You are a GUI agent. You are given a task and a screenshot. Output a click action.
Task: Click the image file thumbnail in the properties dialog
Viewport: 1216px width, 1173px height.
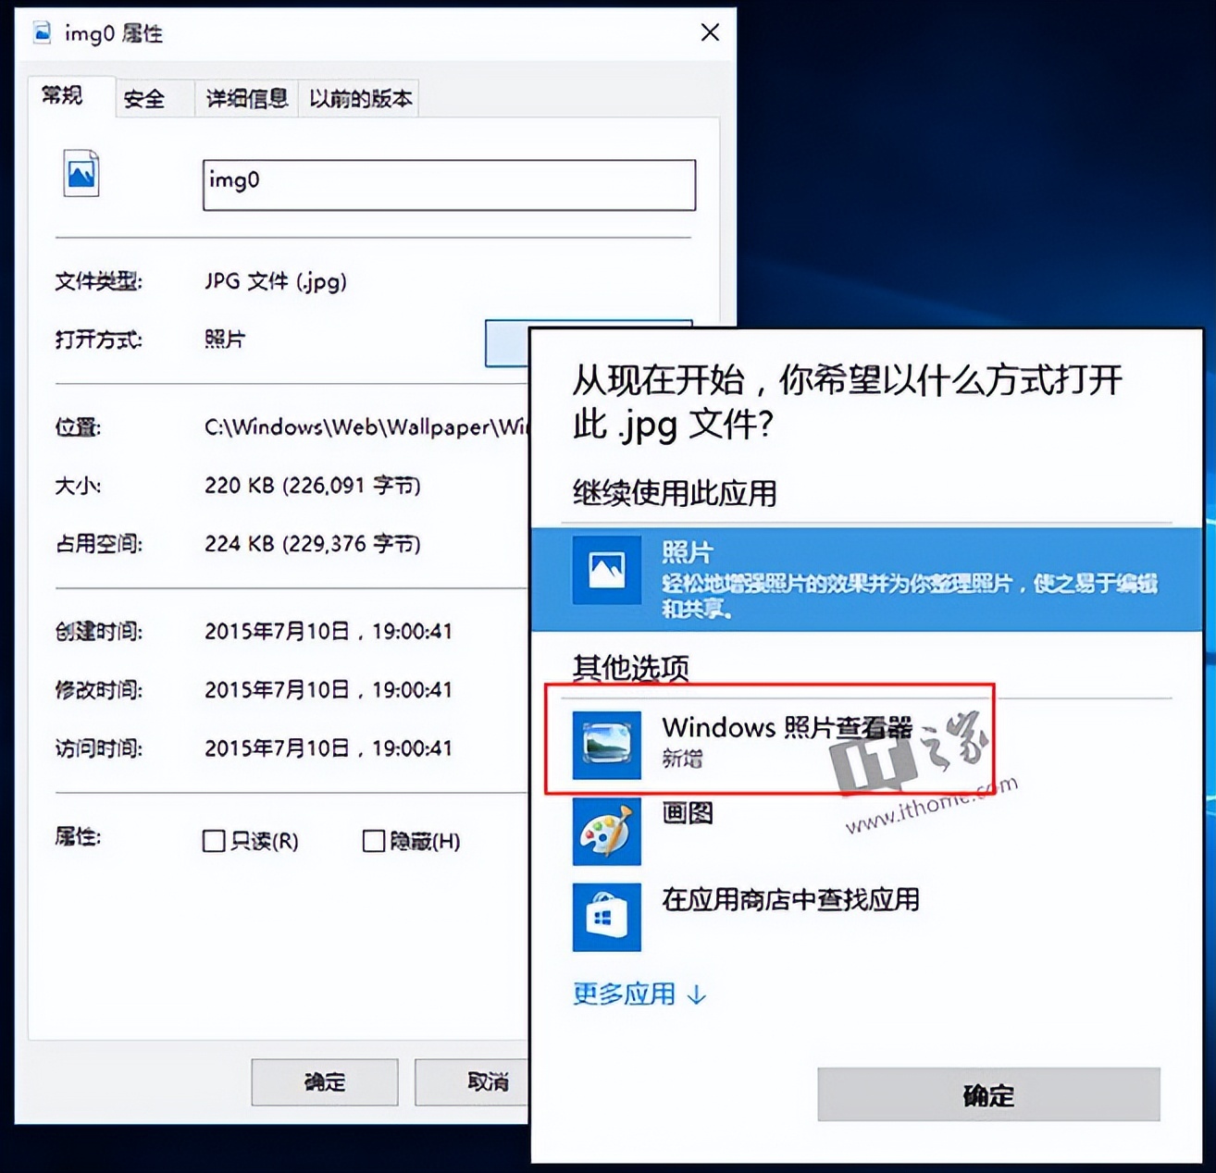tap(81, 173)
